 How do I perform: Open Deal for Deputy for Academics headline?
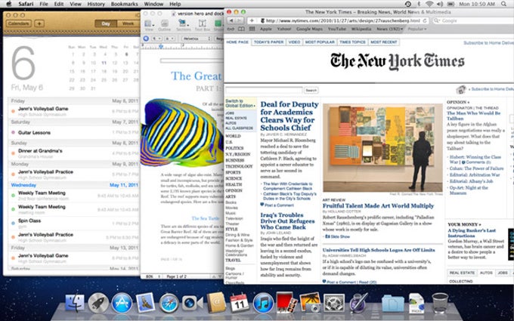point(290,116)
